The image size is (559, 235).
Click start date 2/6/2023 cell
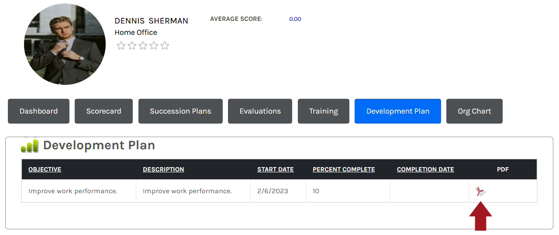coord(278,191)
